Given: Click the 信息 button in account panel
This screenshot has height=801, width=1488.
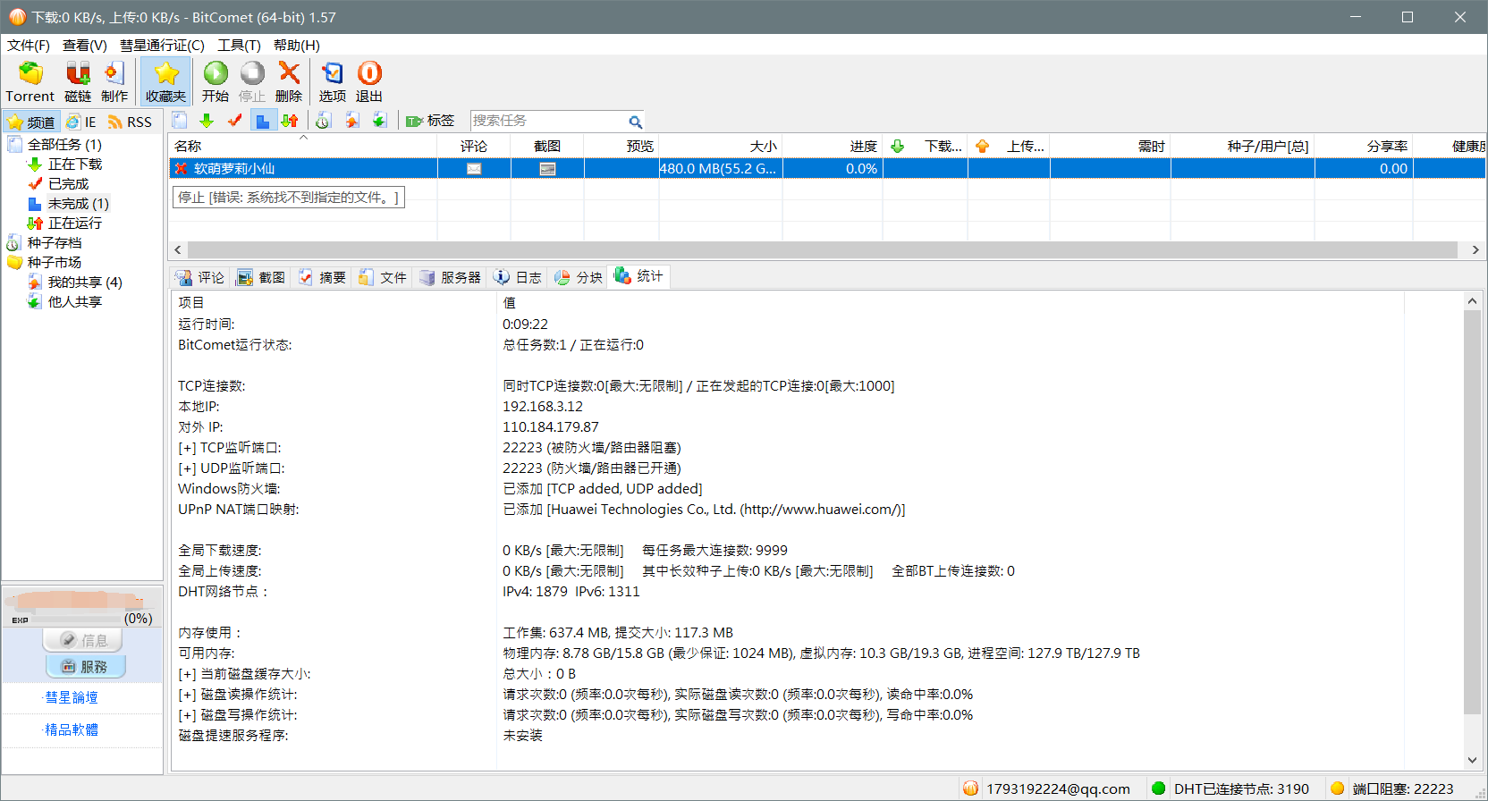Looking at the screenshot, I should pos(82,640).
